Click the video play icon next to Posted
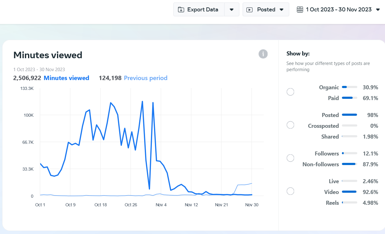Screen dimensions: 385x234 coord(250,10)
